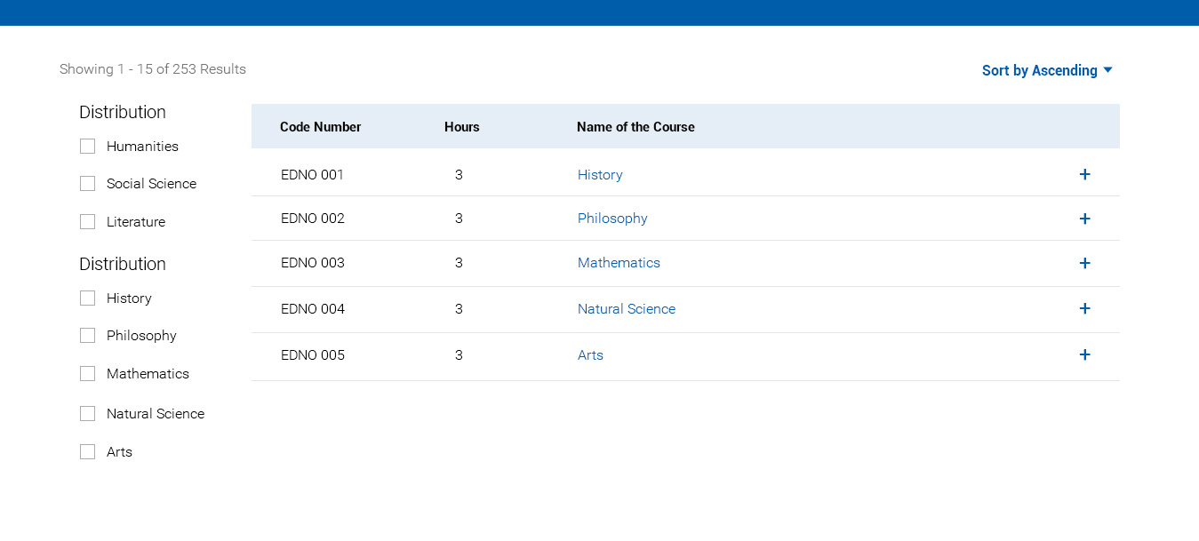
Task: Check the Arts filter checkbox
Action: point(87,451)
